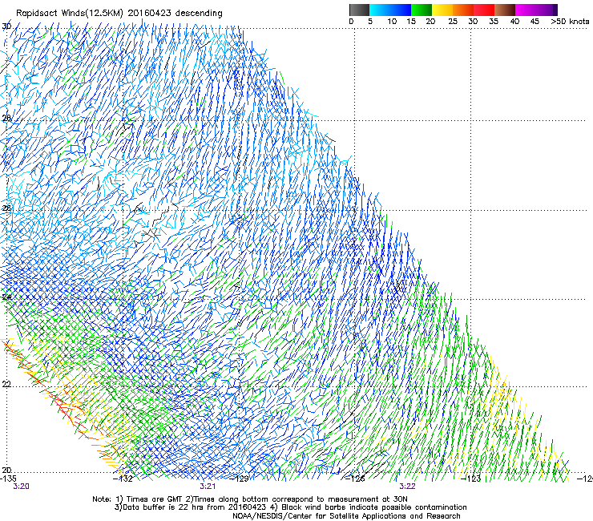Viewport: 593px width, 521px height.
Task: Click the legend scale label '25'
Action: (x=453, y=22)
